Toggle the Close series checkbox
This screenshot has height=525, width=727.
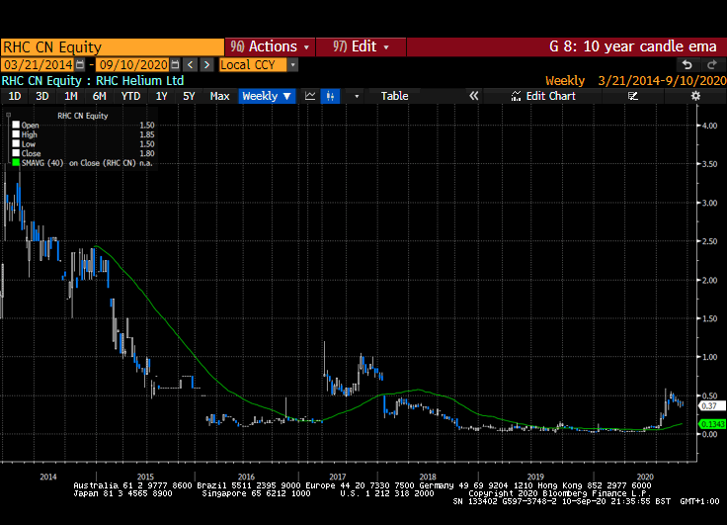point(16,153)
